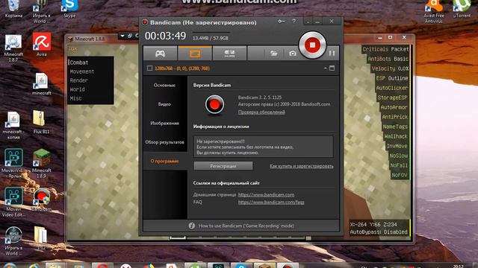Click How to use Bandicam info bar

point(240,226)
